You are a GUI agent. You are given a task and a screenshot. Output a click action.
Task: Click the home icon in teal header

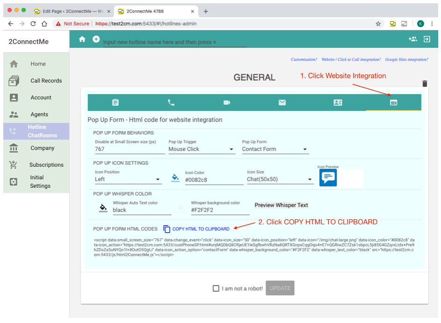tap(82, 39)
